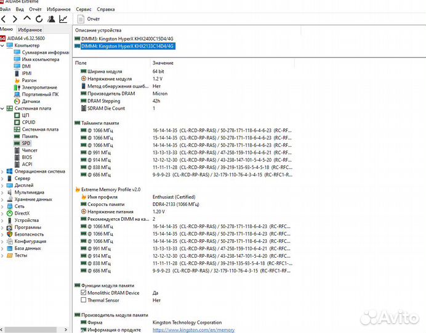The height and width of the screenshot is (333, 426).
Task: Open the Вид menu
Action: click(x=20, y=9)
